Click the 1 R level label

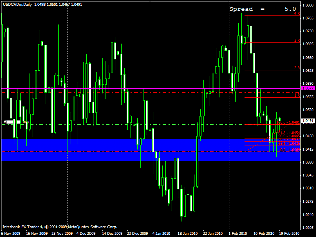click(297, 95)
